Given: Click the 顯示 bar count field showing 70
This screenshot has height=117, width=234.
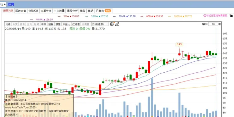Looking at the screenshot, I should (x=213, y=24).
